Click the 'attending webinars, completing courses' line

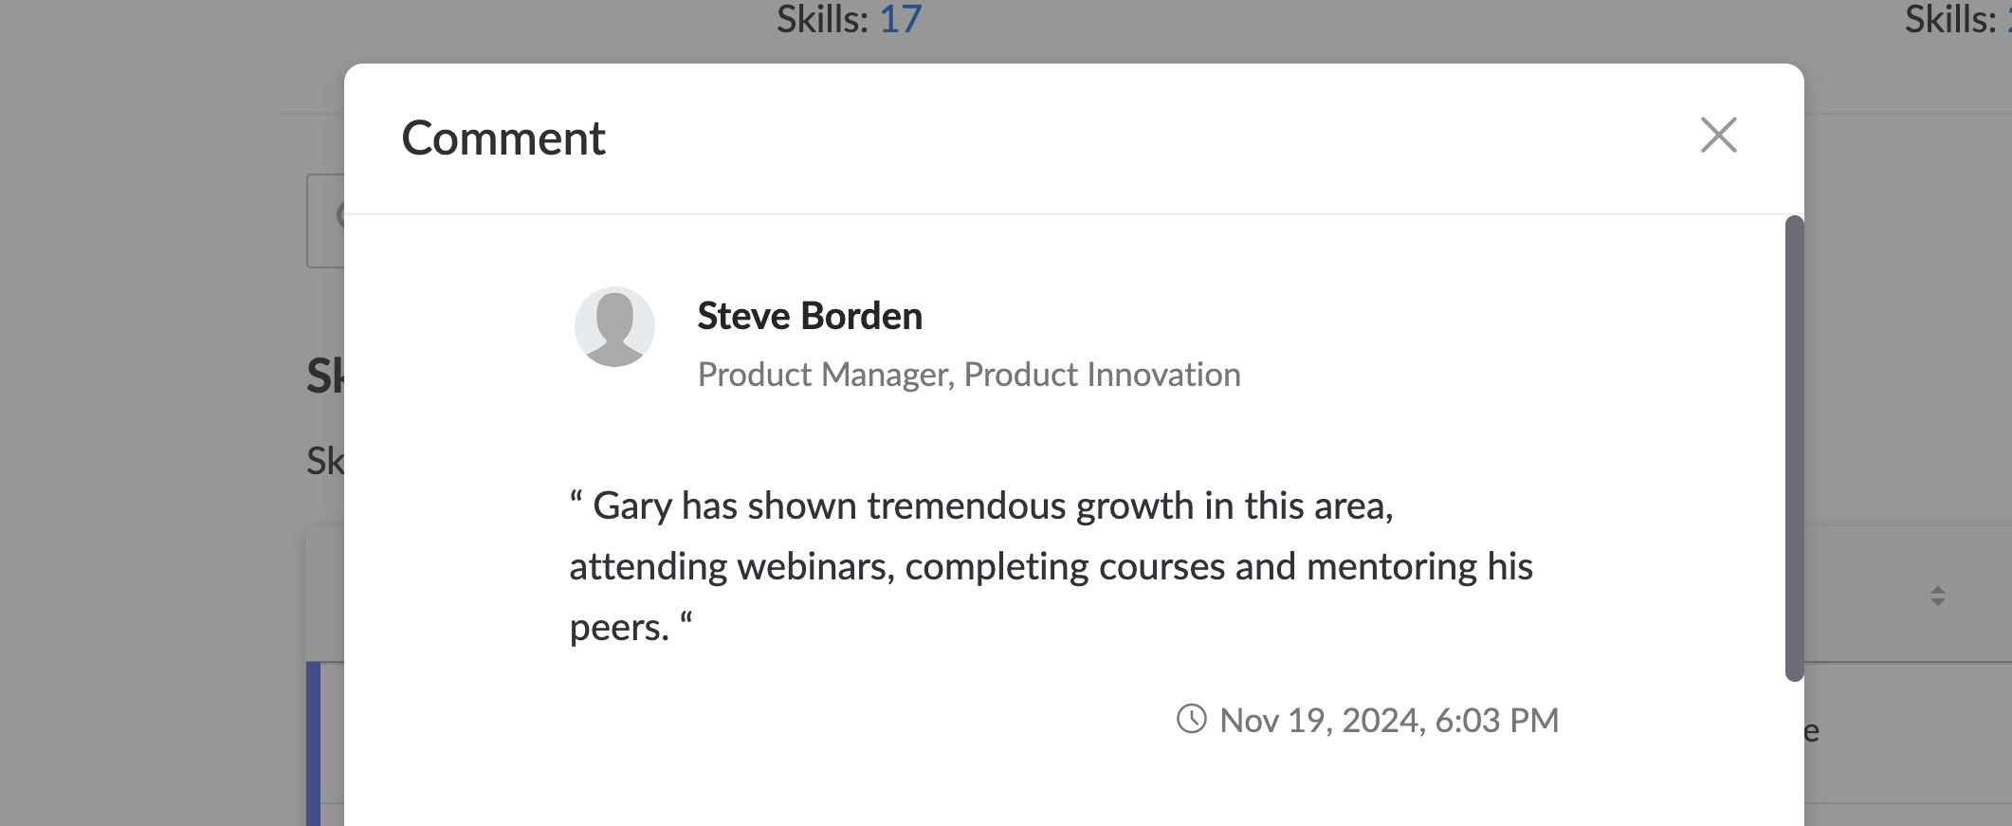(1051, 567)
